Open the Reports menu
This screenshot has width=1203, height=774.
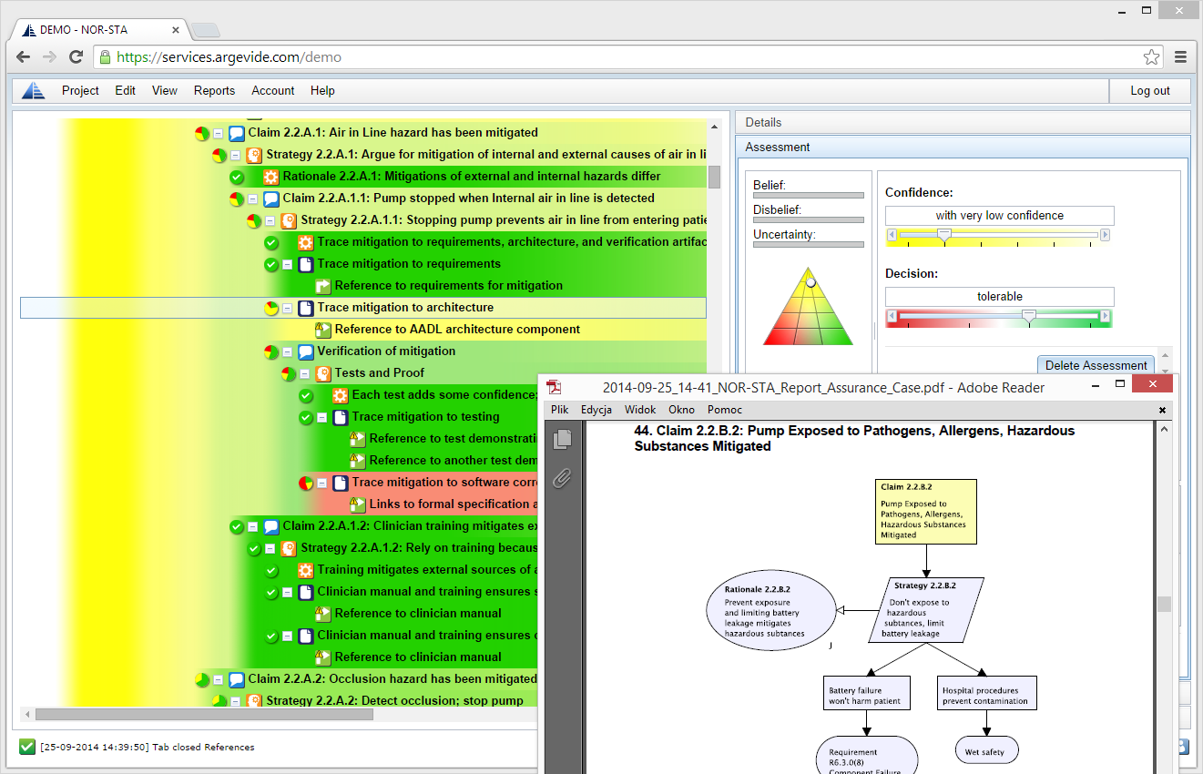pyautogui.click(x=215, y=90)
